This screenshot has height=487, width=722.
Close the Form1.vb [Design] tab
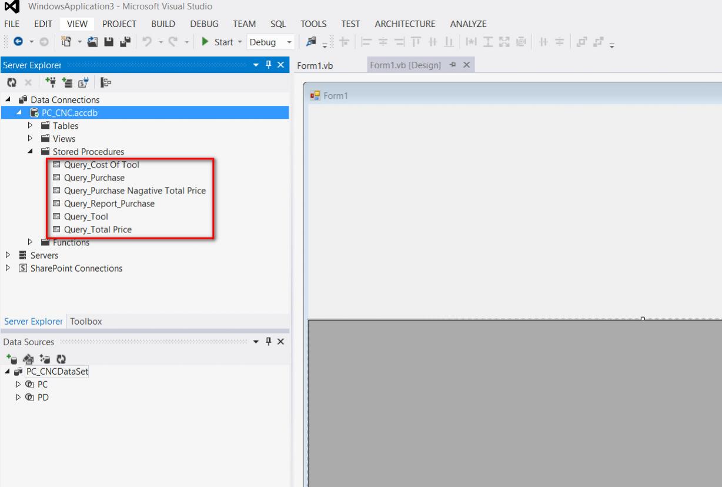point(466,65)
